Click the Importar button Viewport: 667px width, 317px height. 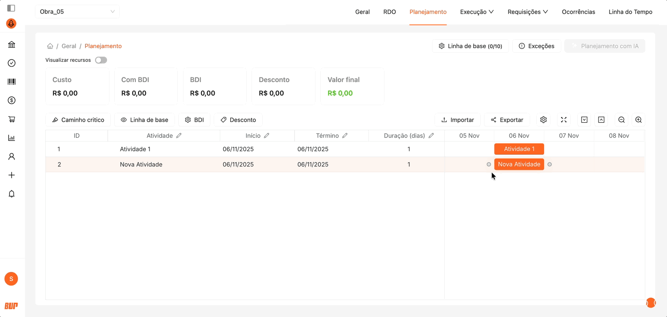[x=457, y=120]
